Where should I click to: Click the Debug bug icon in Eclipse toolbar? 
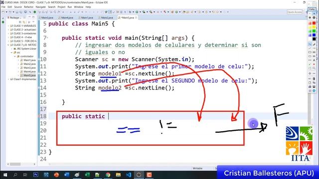click(130, 12)
